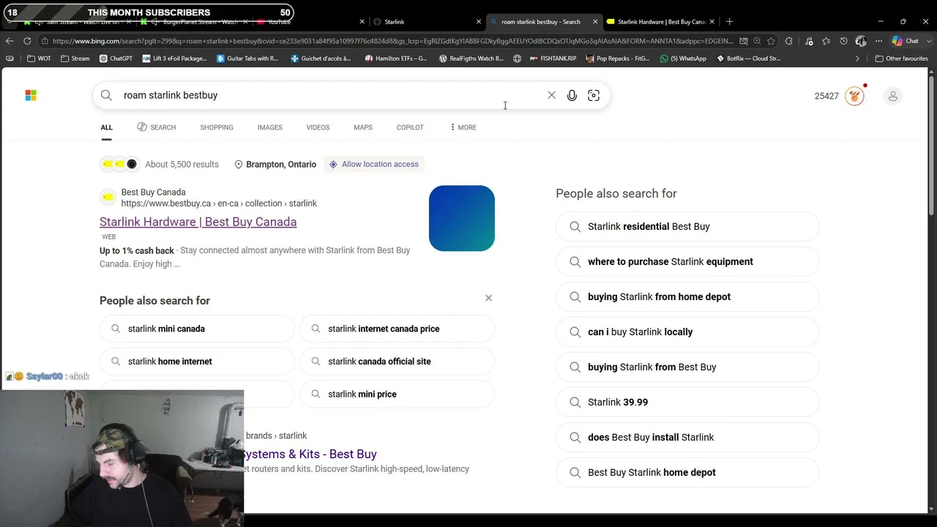Select the SEARCH tab
Screen dimensions: 937x527
157,127
